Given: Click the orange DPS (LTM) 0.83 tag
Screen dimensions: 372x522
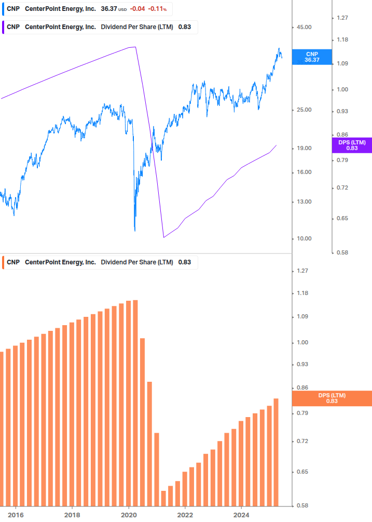Looking at the screenshot, I should [332, 398].
